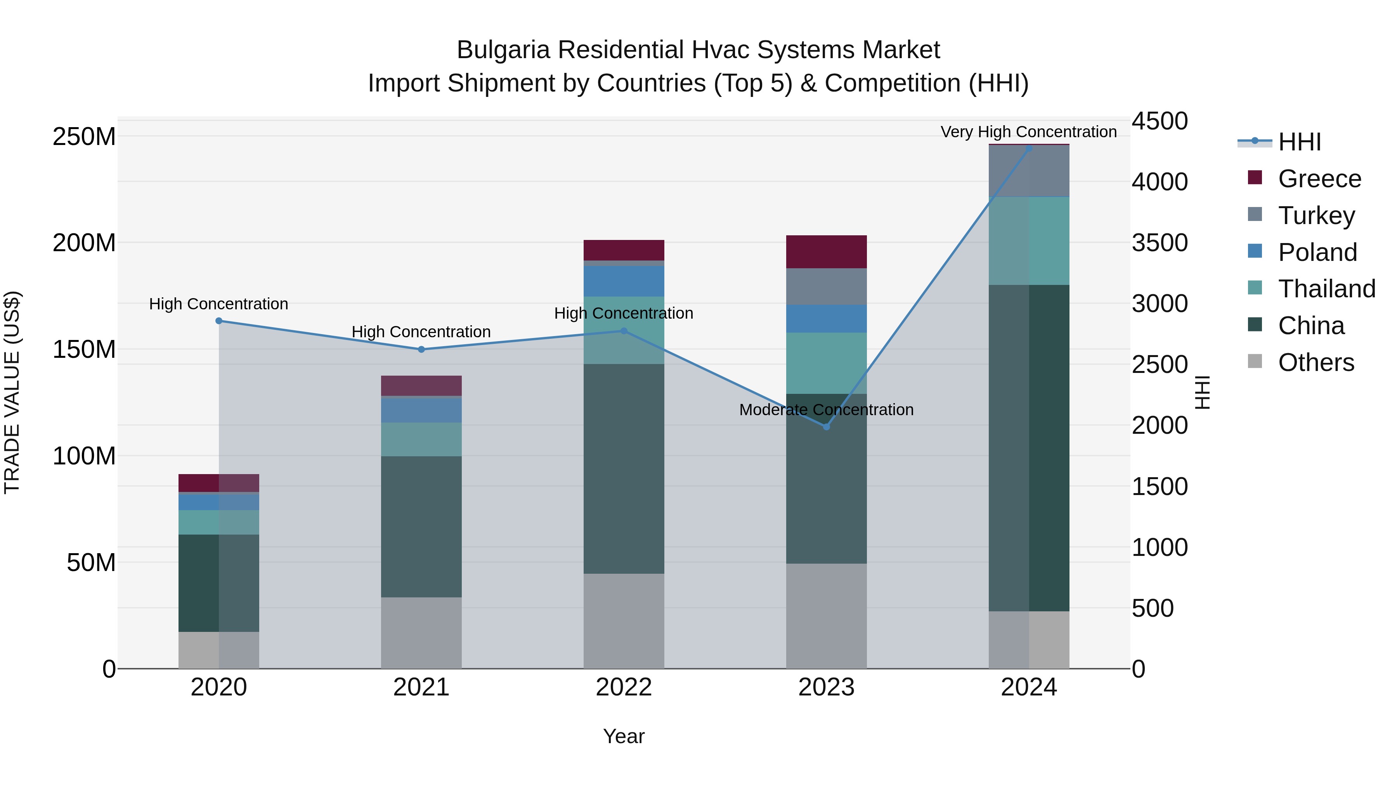Viewport: 1397px width, 785px height.
Task: Toggle Poland series in legend
Action: [1302, 252]
